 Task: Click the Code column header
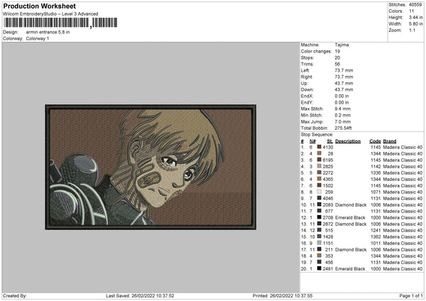(x=375, y=141)
